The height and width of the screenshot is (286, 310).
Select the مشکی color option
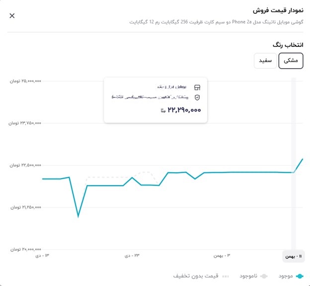tap(291, 61)
